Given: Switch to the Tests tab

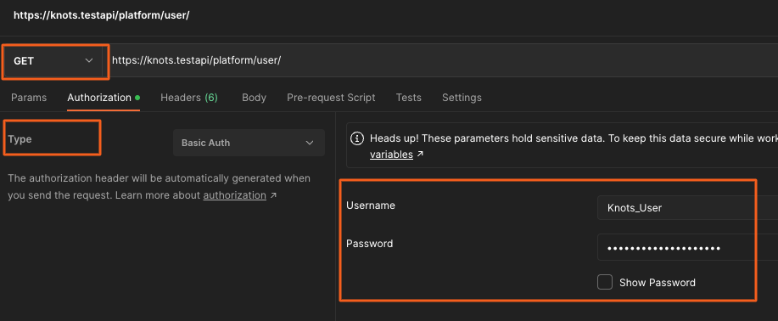Looking at the screenshot, I should [x=408, y=98].
